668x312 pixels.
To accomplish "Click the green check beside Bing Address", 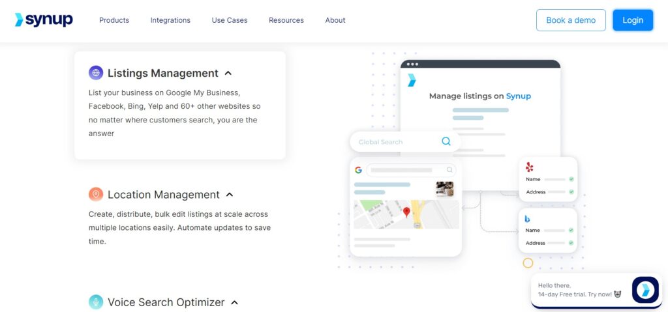I will [571, 243].
